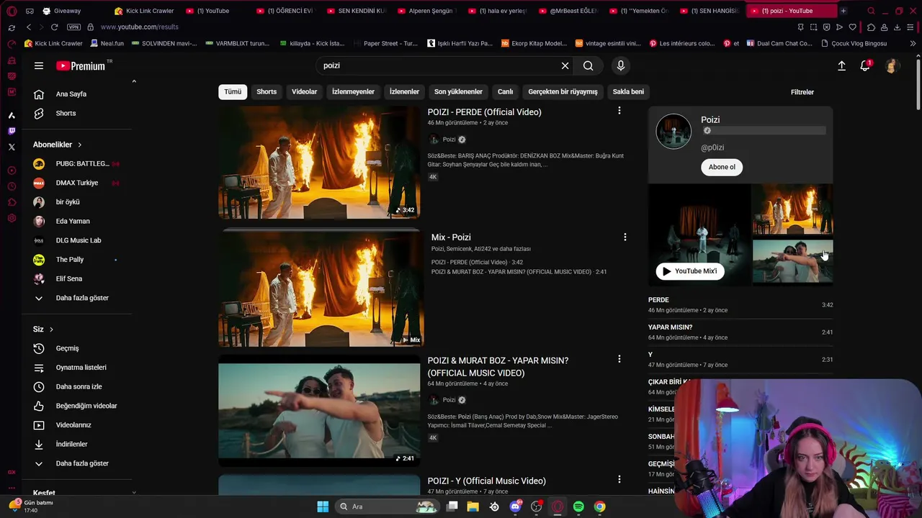Open the Opera browser menu logo

(x=12, y=11)
